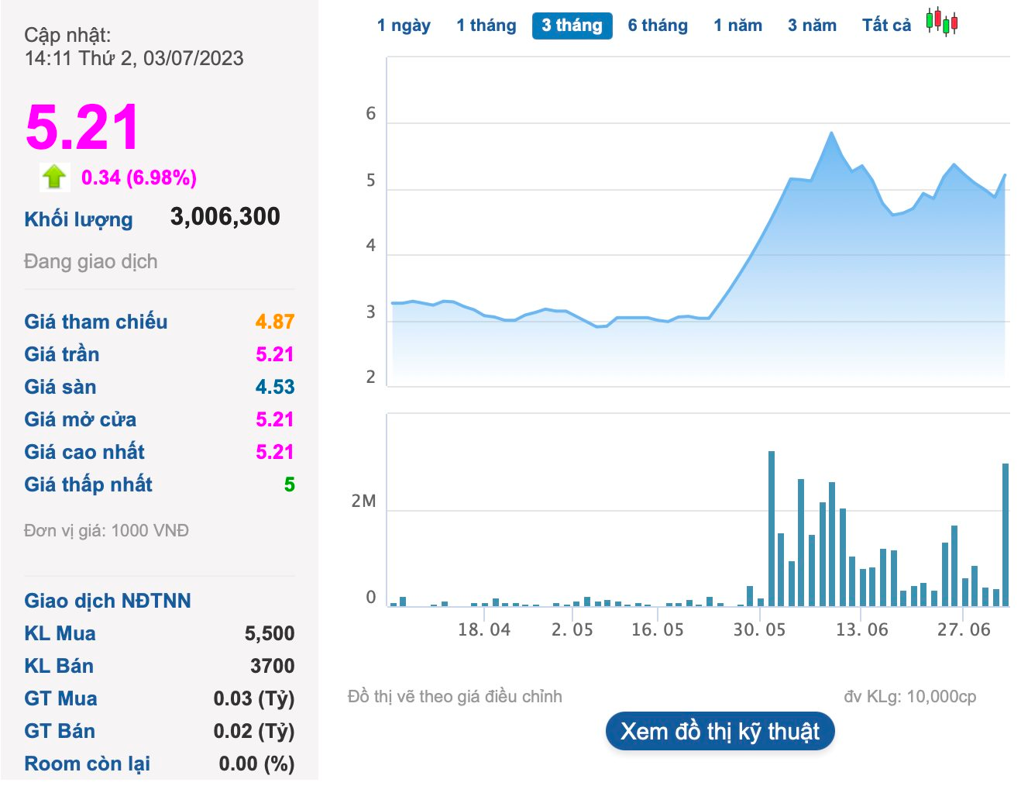Screen dimensions: 1021x786
Task: Click the Giá mở cửa label
Action: click(x=80, y=419)
